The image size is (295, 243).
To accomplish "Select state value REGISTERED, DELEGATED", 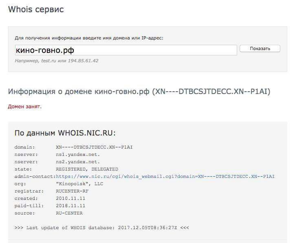I will [x=87, y=169].
